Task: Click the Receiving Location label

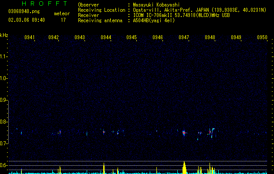Action: [x=101, y=10]
